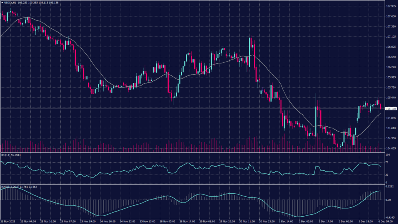Image resolution: width=398 pixels, height=224 pixels.
Task: Click the 104.055 price scale label
Action: point(391,148)
